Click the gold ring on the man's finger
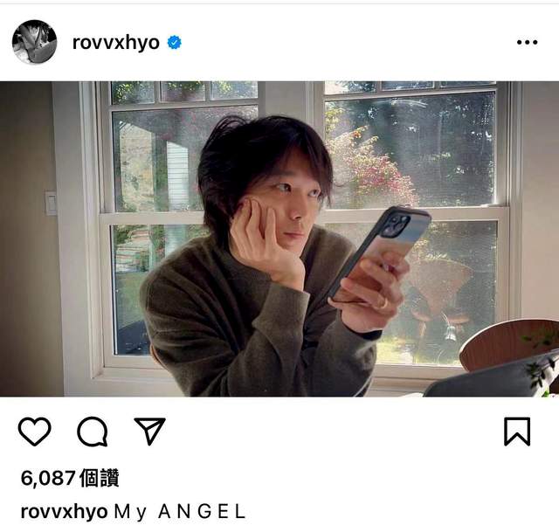This screenshot has width=559, height=532. tap(384, 303)
